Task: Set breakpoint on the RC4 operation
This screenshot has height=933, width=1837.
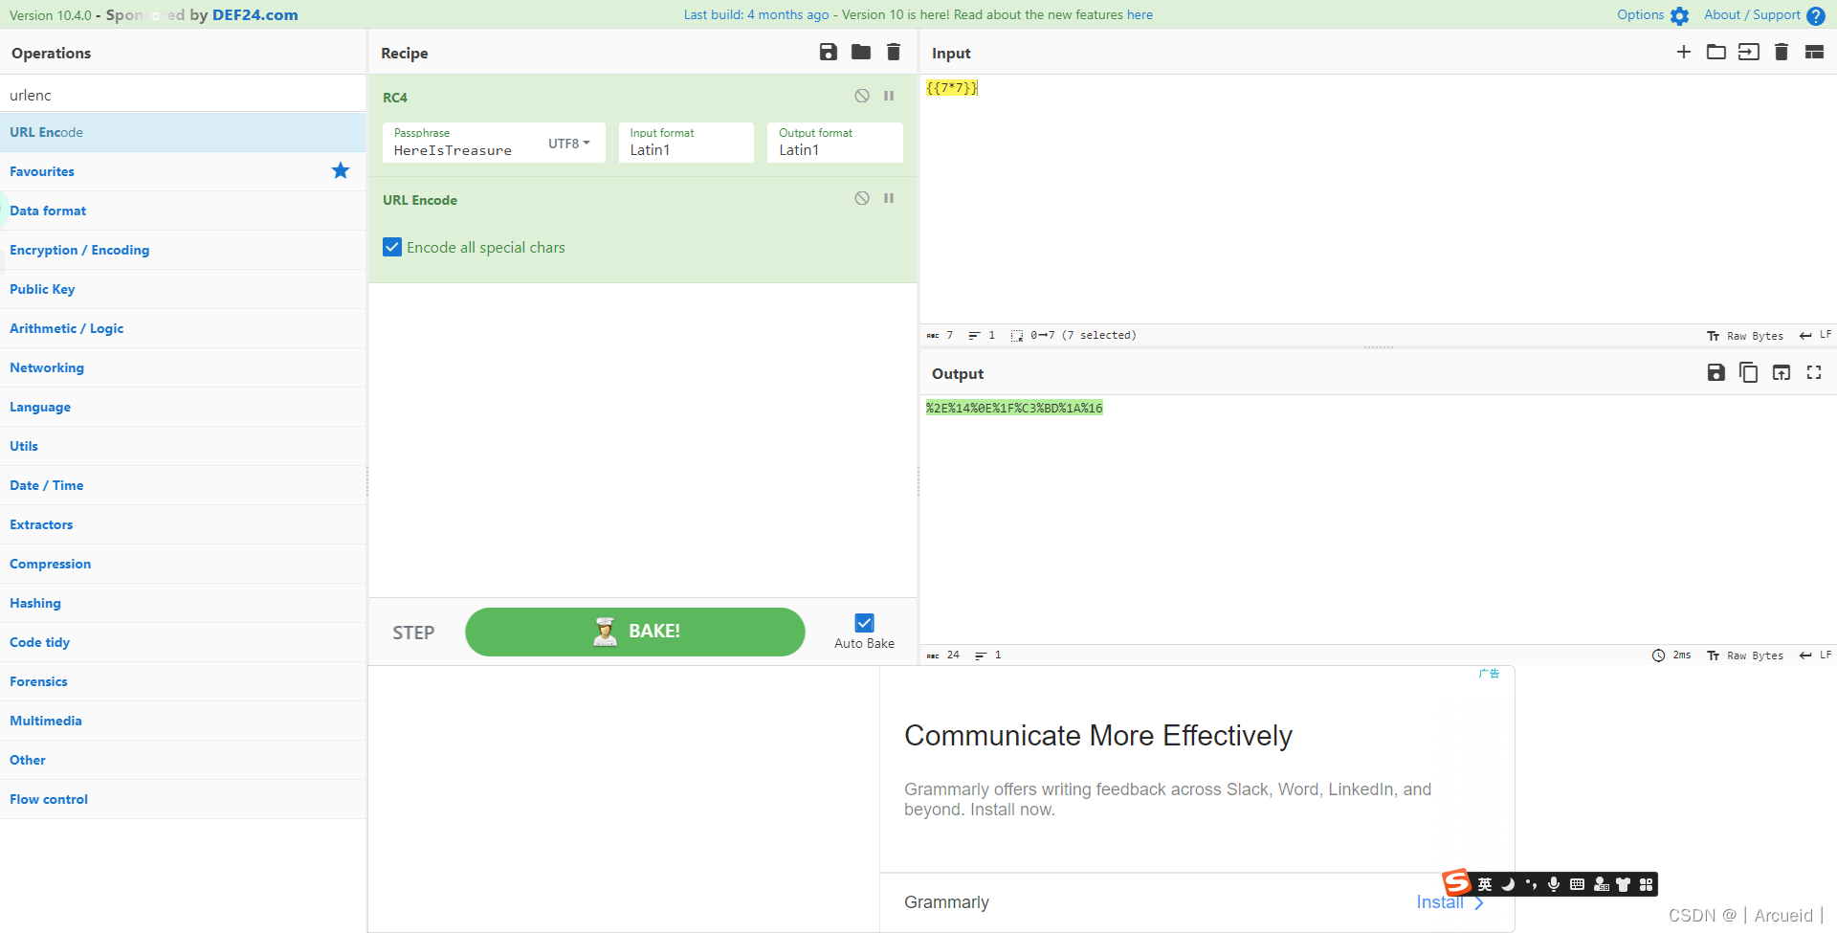Action: pos(889,96)
